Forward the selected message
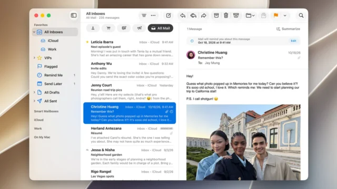337x189 pixels. tap(204, 15)
